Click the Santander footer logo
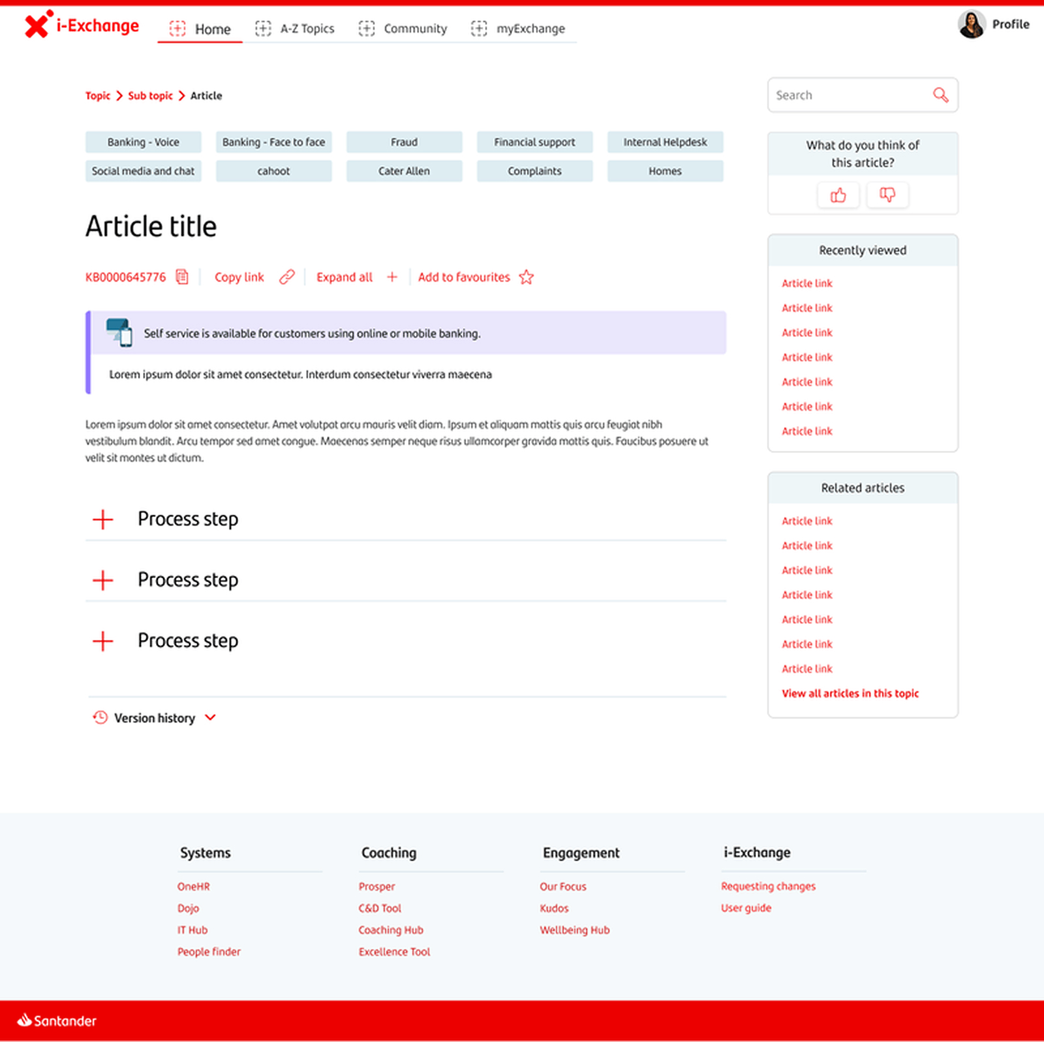The image size is (1044, 1042). pos(57,1020)
